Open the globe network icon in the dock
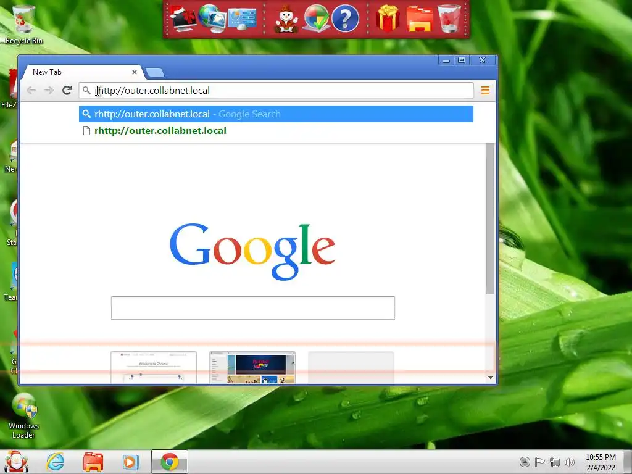This screenshot has width=632, height=474. (x=212, y=18)
